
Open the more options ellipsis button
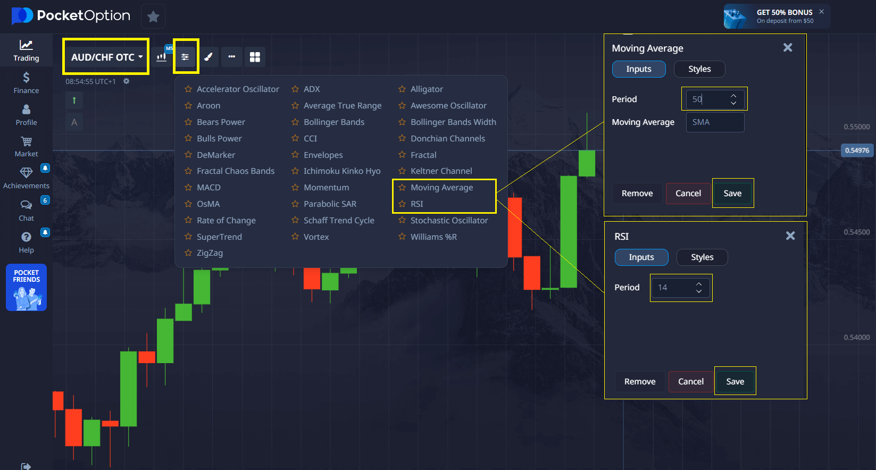coord(232,57)
